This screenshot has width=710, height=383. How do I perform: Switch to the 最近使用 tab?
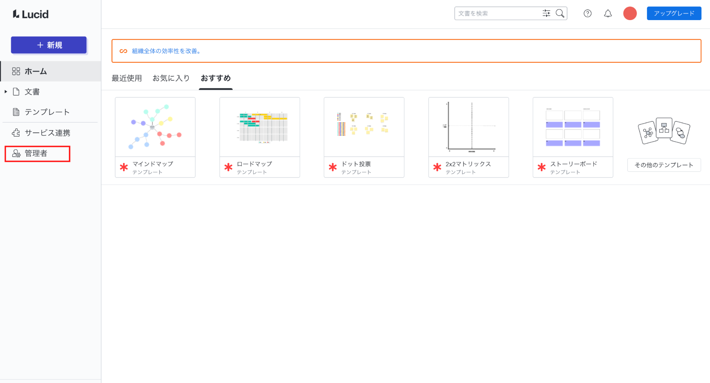coord(127,78)
